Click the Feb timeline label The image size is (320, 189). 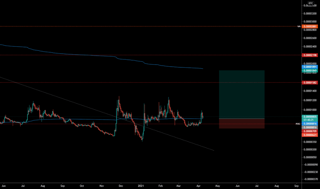click(161, 186)
